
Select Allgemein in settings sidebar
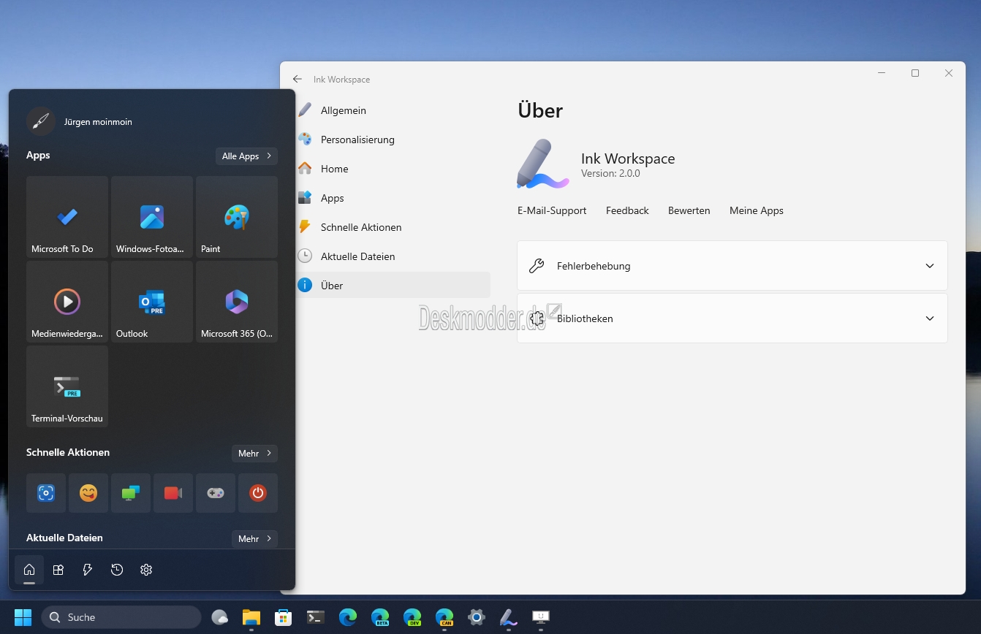(393, 110)
